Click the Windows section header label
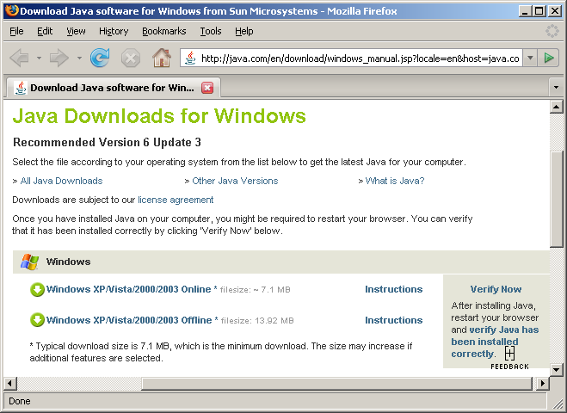Screen dimensions: 567x413 pos(68,262)
